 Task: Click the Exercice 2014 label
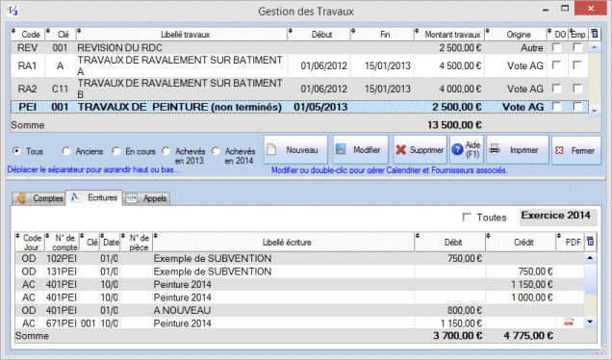point(556,216)
